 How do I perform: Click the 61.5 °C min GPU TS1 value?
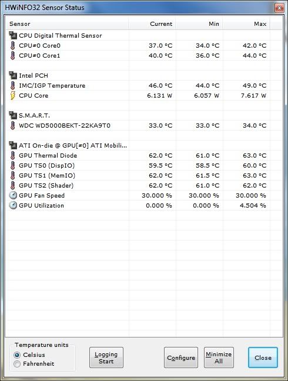[207, 175]
